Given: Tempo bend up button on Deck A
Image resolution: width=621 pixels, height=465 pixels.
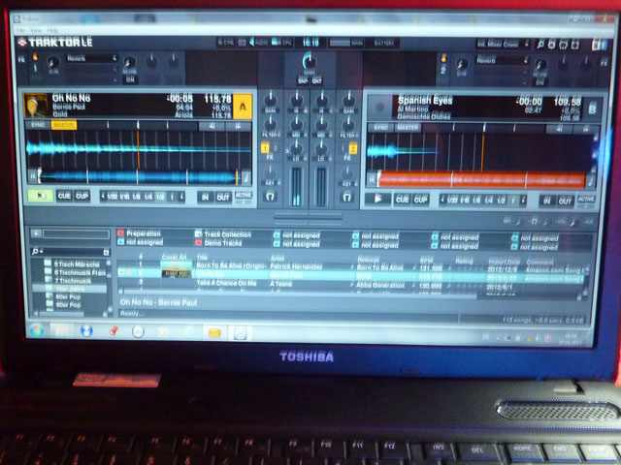Looking at the screenshot, I should (238, 126).
